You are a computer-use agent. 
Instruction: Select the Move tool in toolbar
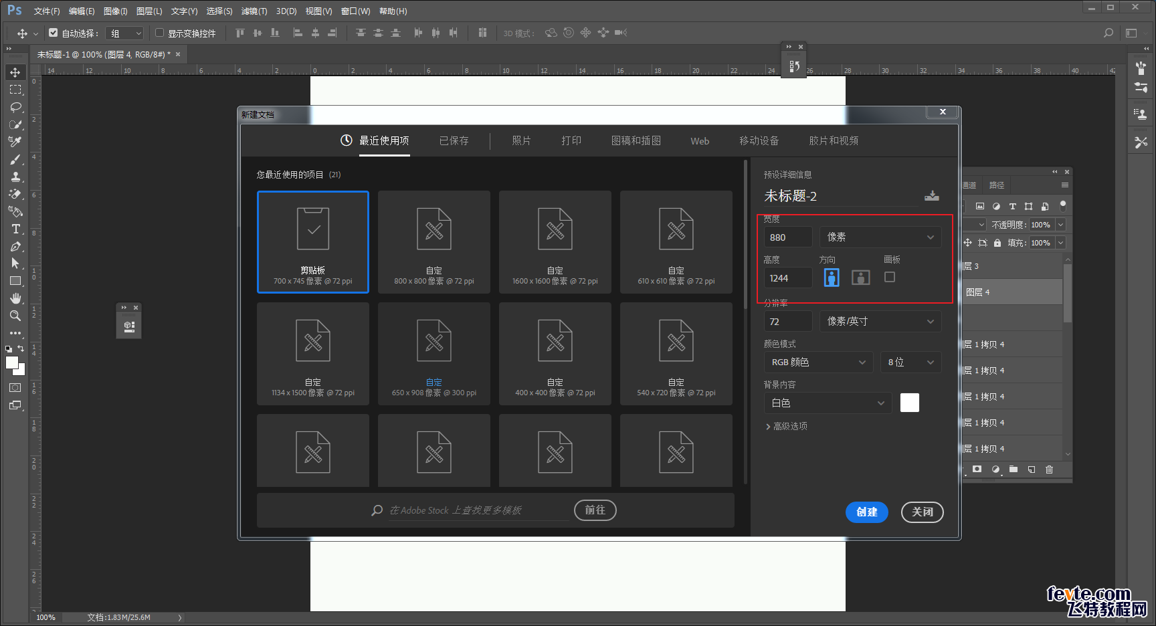coord(15,72)
